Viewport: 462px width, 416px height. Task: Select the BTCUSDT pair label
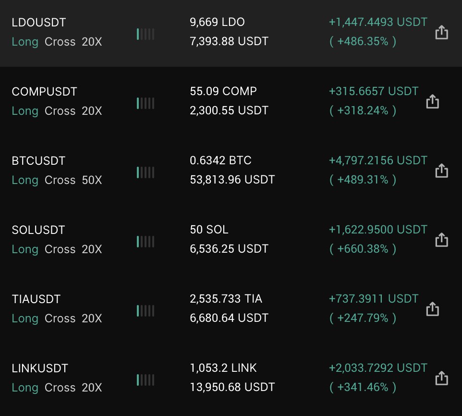pyautogui.click(x=38, y=161)
